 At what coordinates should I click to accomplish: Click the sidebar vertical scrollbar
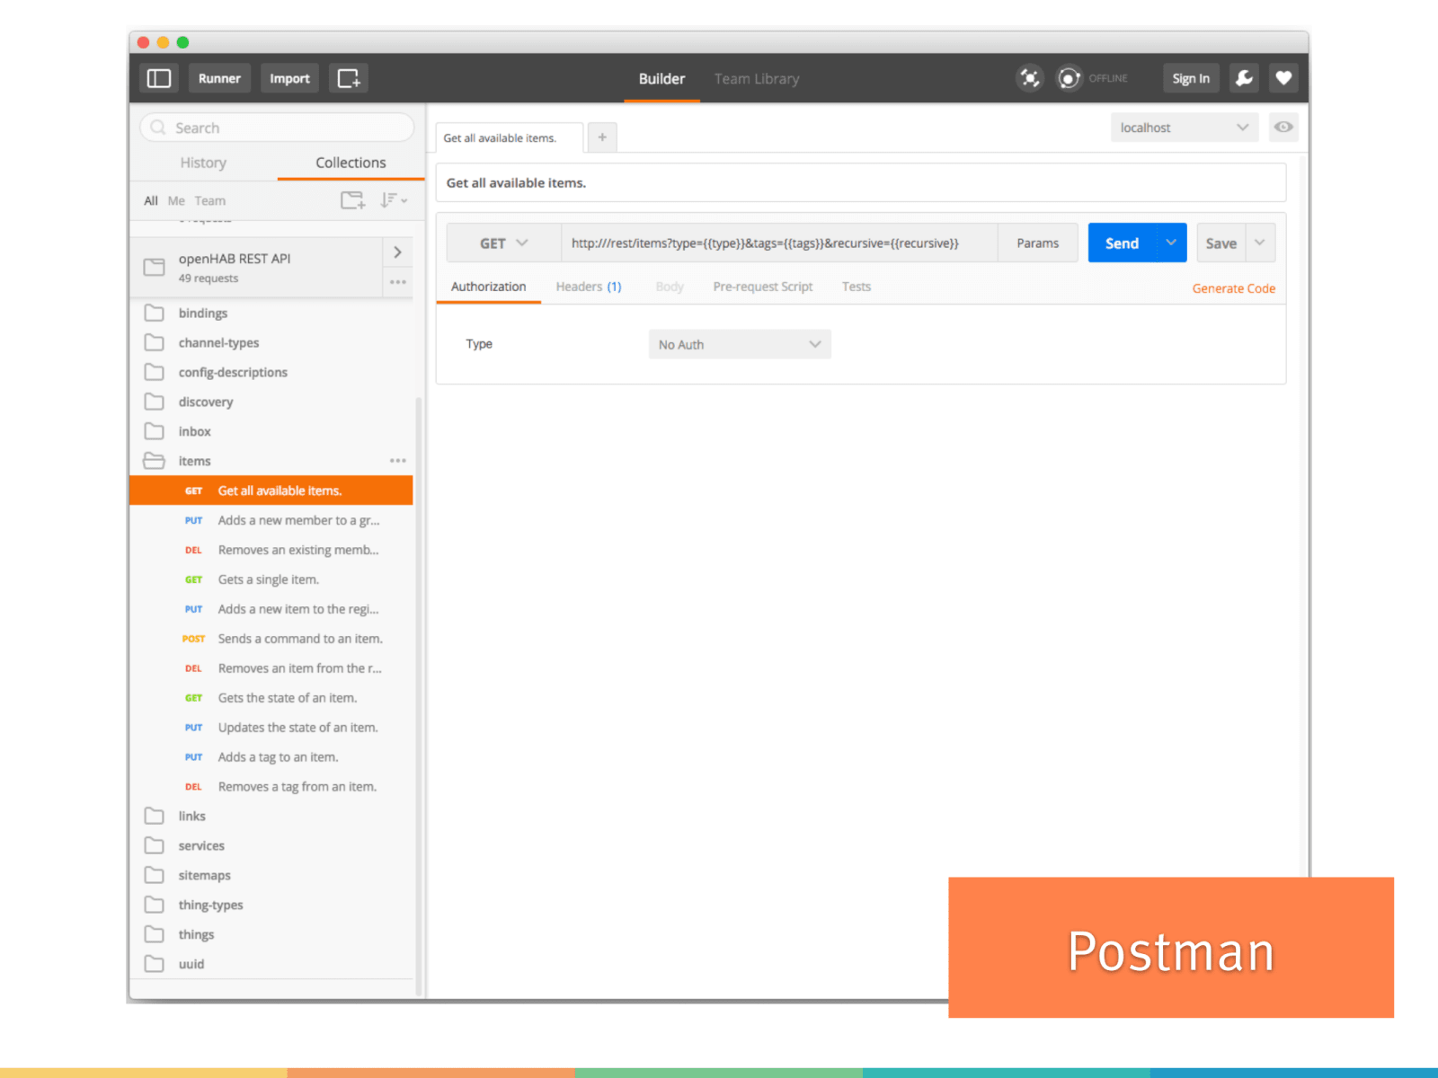[419, 696]
